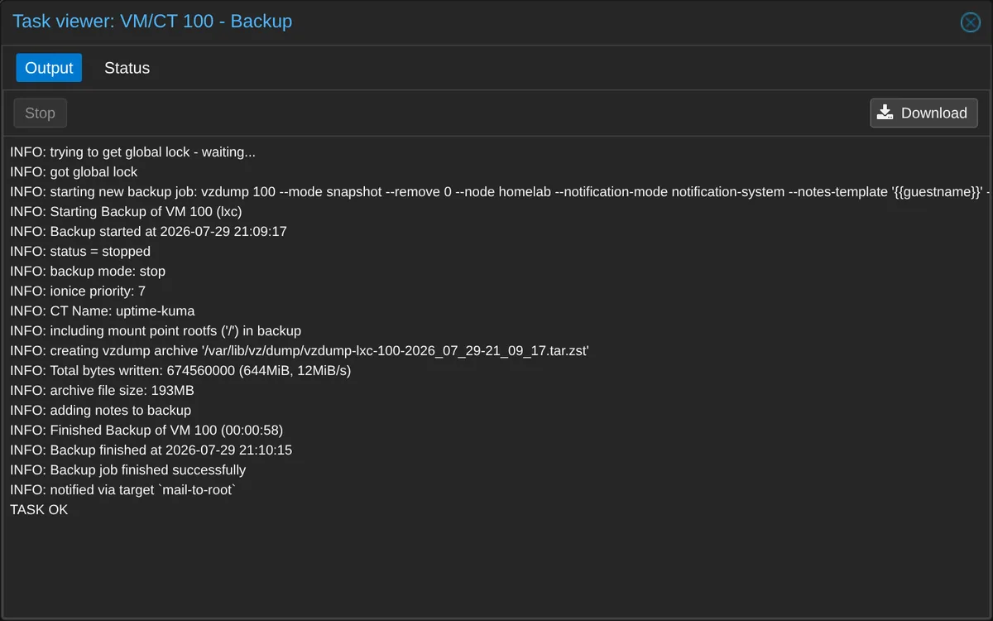Select 'Finished Backup of VM 100 (00:00:58)' line
The image size is (993, 621).
click(x=146, y=431)
